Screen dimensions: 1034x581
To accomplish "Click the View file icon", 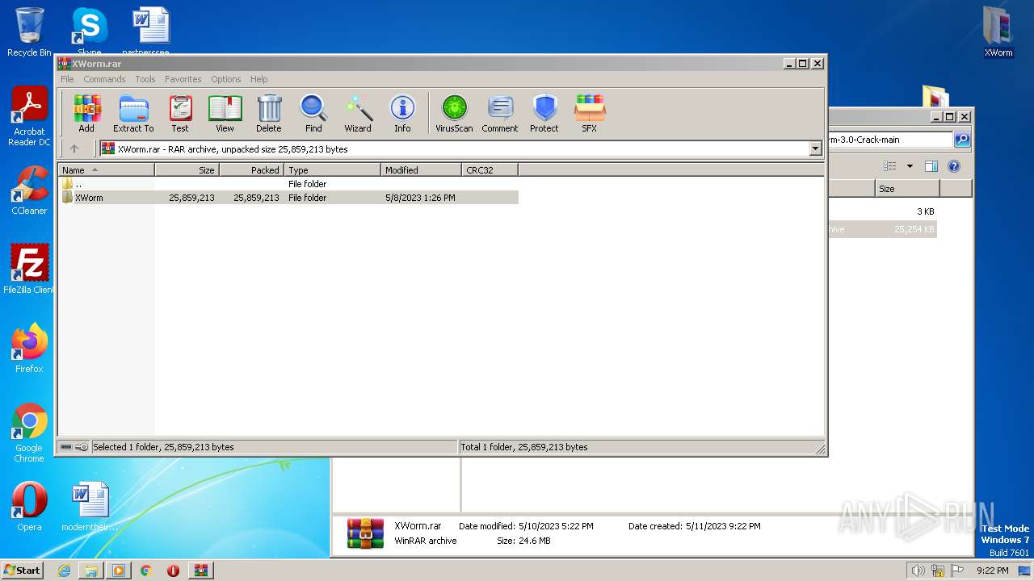I will pos(225,113).
